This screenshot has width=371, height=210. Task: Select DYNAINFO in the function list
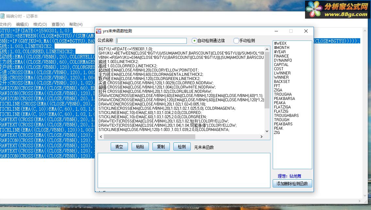283,60
